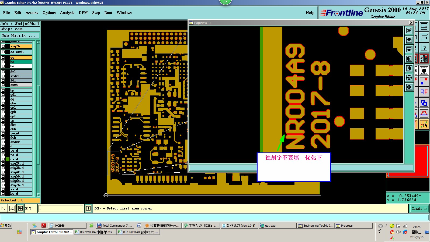Click the Popview zoom out arrows icon
Viewport: 430px width, 242px height.
[x=409, y=87]
